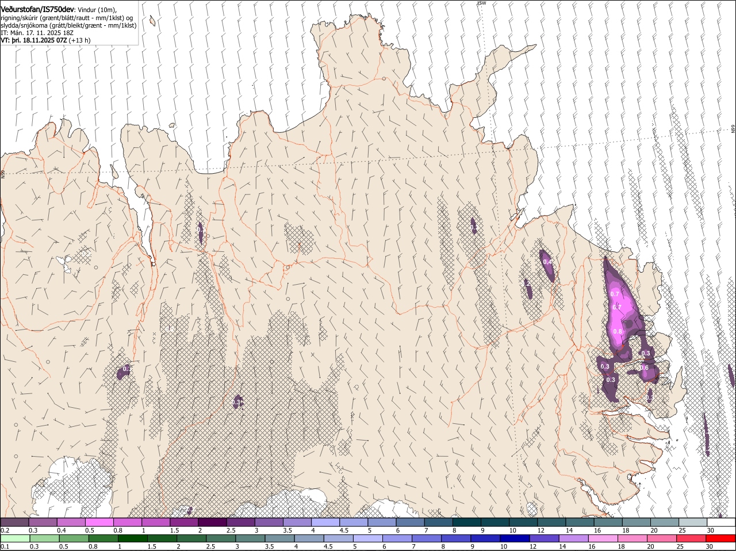Image resolution: width=736 pixels, height=551 pixels.
Task: Choose the periwinkle rain swatch starting at 6
Action: coord(397,538)
